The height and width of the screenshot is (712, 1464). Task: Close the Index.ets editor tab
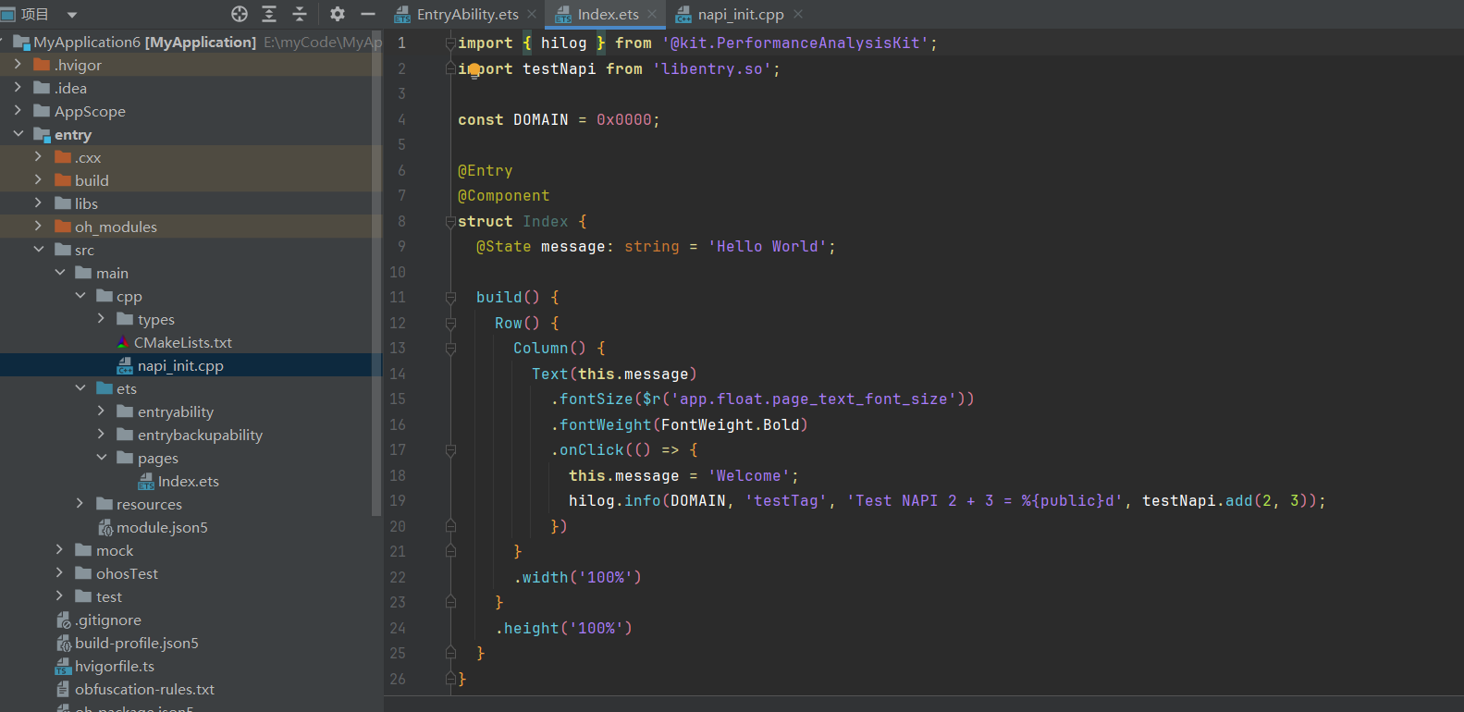[652, 14]
